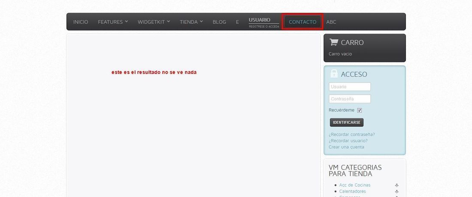Click the CARRO heading
The height and width of the screenshot is (197, 472).
click(x=352, y=43)
